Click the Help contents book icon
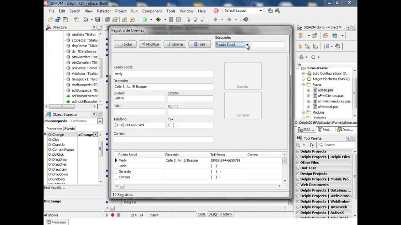The width and height of the screenshot is (401, 225). click(246, 19)
